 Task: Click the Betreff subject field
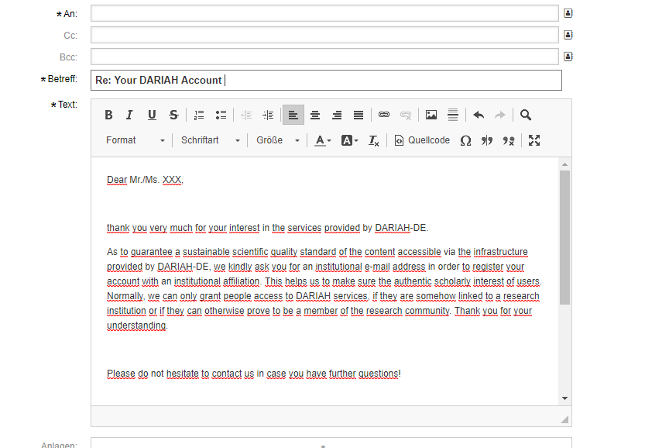click(x=326, y=80)
